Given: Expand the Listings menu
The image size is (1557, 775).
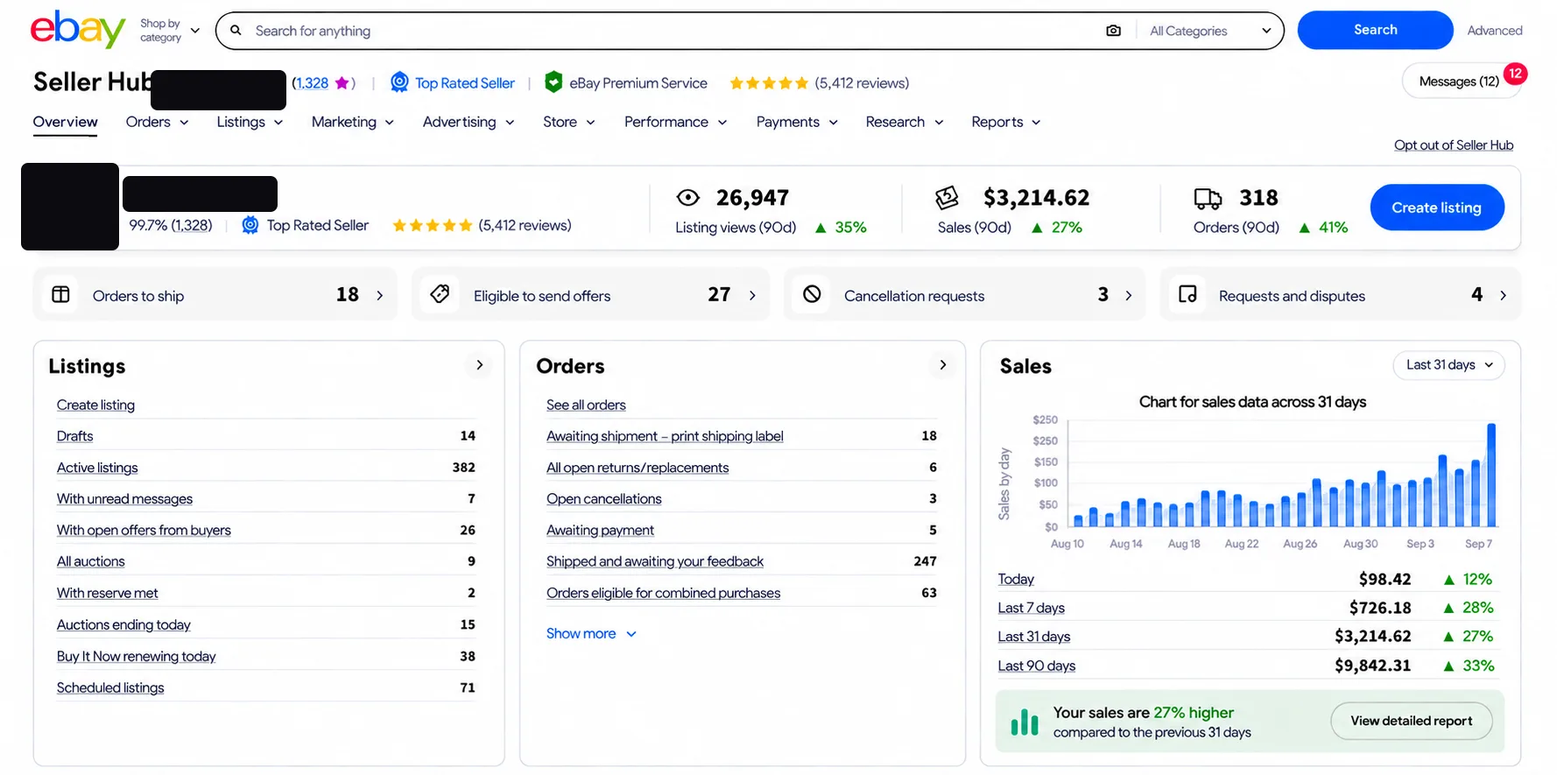Looking at the screenshot, I should click(250, 122).
